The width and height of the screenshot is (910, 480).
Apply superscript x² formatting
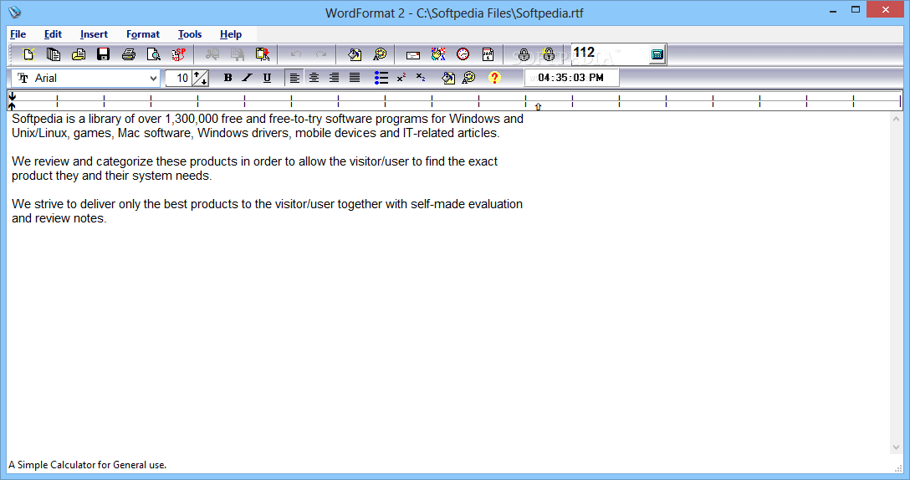coord(401,78)
